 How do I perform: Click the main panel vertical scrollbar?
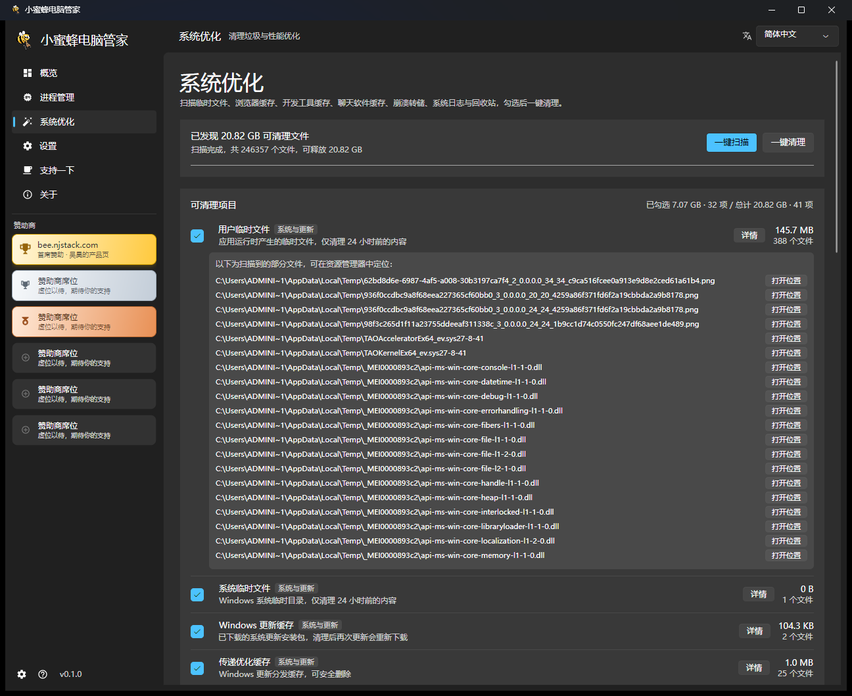click(837, 156)
